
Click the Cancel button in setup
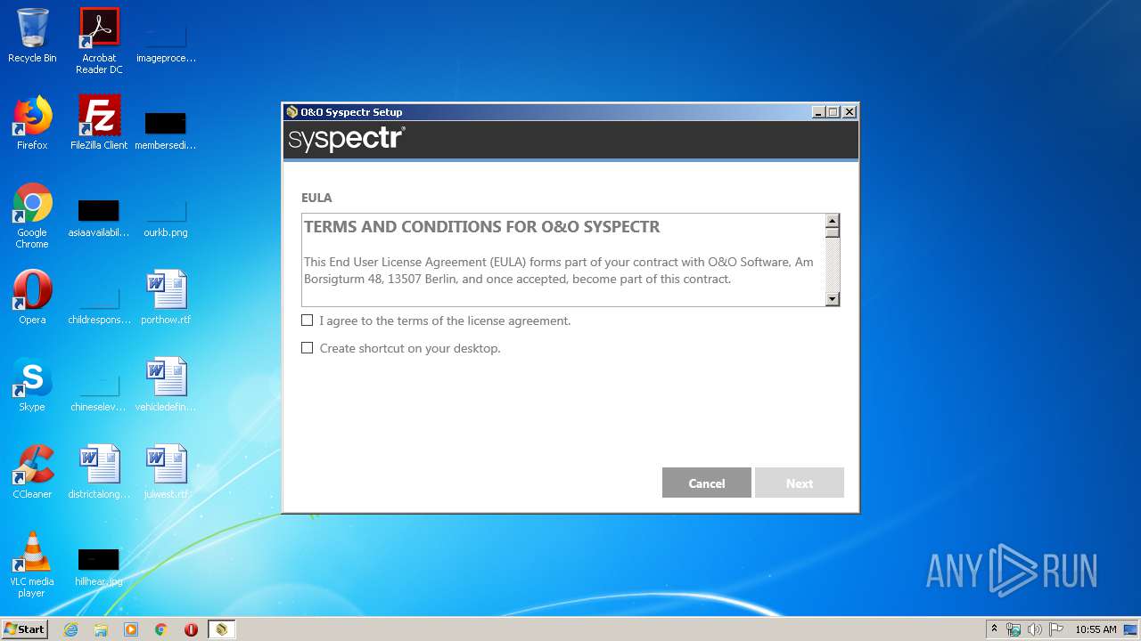707,483
